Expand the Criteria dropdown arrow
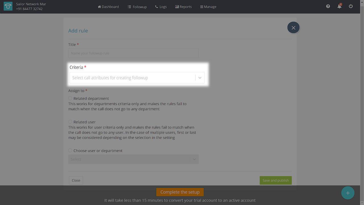This screenshot has height=205, width=364. (200, 78)
